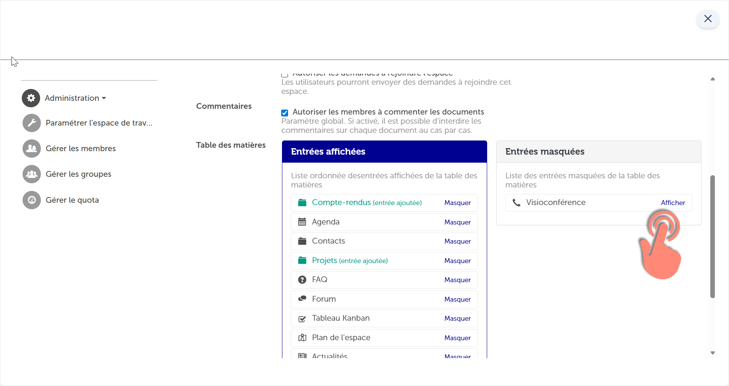Screen dimensions: 729x386
Task: Click the Gérer le quota gauge icon
Action: tap(32, 200)
